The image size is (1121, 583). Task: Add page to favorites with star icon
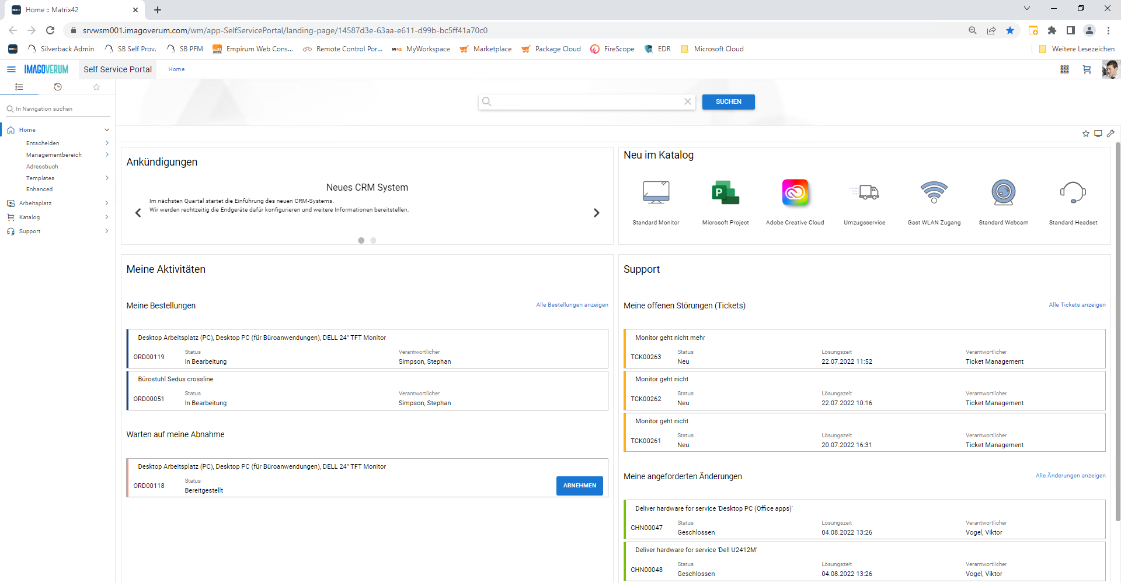1086,134
